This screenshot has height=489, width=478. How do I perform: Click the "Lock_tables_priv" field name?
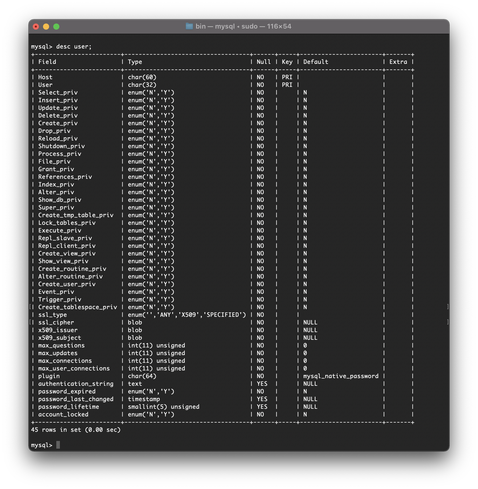point(67,223)
